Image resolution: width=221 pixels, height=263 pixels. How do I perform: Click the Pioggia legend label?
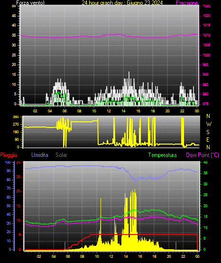click(9, 155)
